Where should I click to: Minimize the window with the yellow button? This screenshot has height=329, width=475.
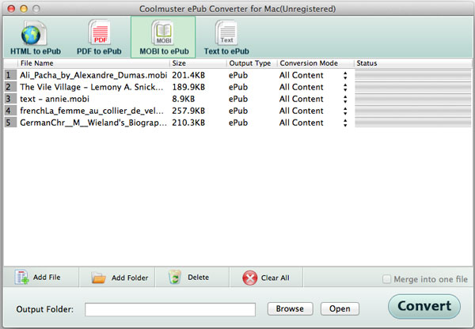pyautogui.click(x=24, y=9)
